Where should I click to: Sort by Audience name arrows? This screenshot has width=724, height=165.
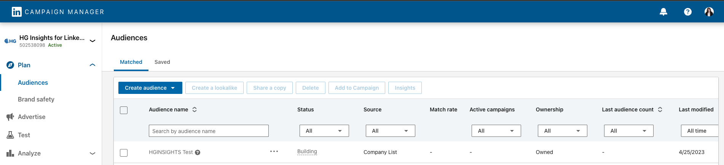[x=195, y=109]
